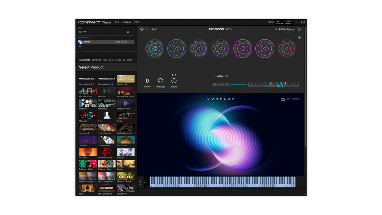The width and height of the screenshot is (382, 215).
Task: Trigger the magenta sixth chord pad
Action: point(265,49)
